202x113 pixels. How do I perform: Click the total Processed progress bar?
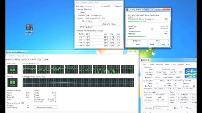(148, 36)
